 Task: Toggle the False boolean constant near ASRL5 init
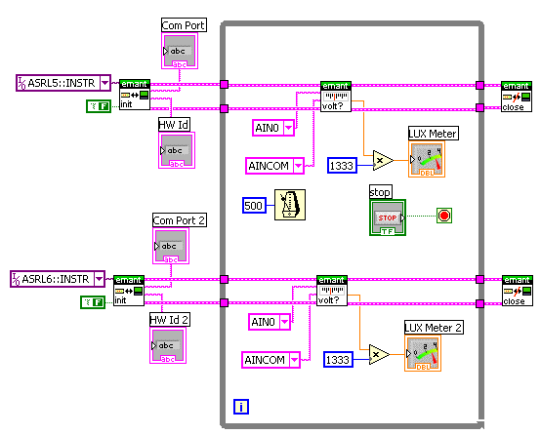point(99,106)
